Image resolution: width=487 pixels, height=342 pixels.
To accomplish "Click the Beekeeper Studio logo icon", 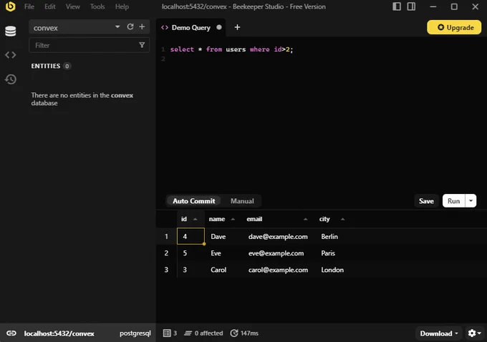I will (x=10, y=6).
